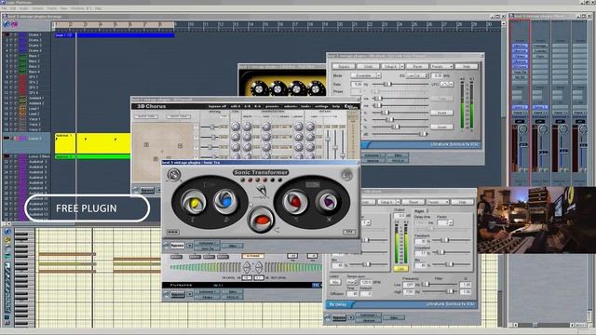Open the Mode dropdown in the Ultrafunk modulator
The width and height of the screenshot is (596, 335).
click(x=366, y=75)
